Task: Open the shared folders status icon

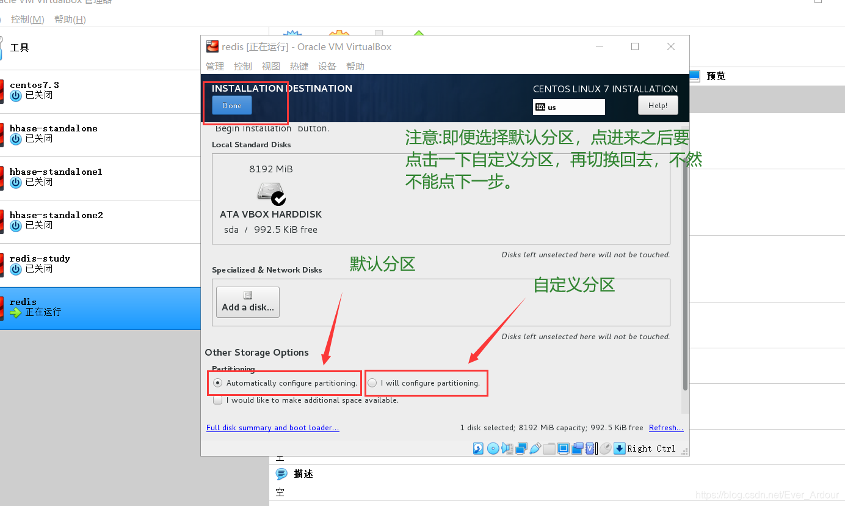Action: coord(549,449)
